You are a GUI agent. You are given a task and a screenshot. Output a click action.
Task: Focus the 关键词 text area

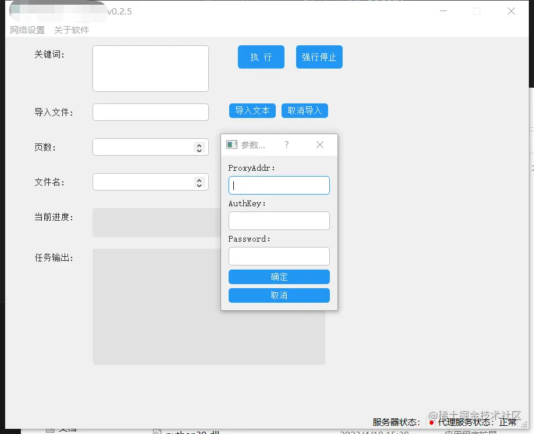(151, 69)
